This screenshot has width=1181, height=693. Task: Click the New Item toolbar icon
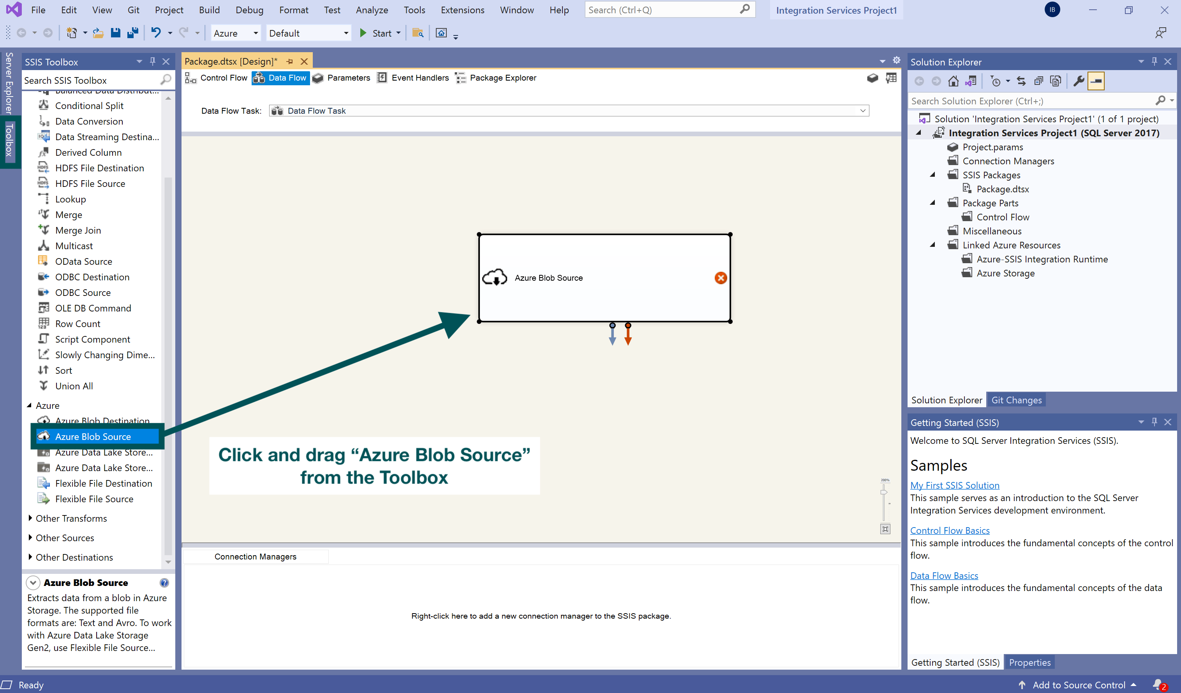[72, 33]
